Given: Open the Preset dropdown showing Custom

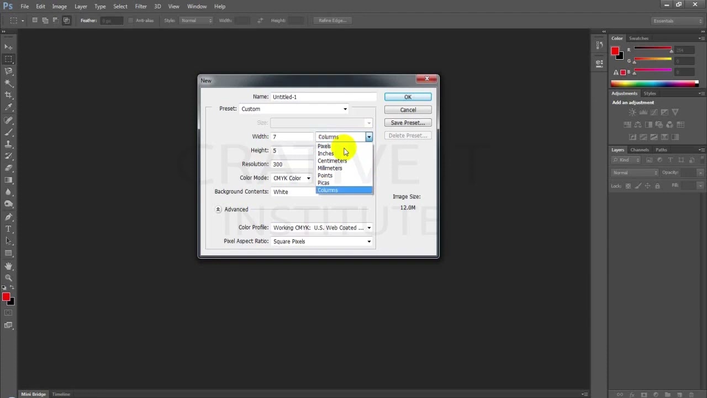Looking at the screenshot, I should [x=294, y=109].
